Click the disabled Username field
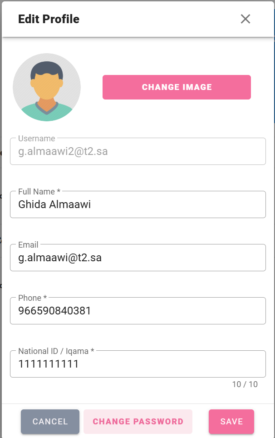This screenshot has height=438, width=275. 138,151
